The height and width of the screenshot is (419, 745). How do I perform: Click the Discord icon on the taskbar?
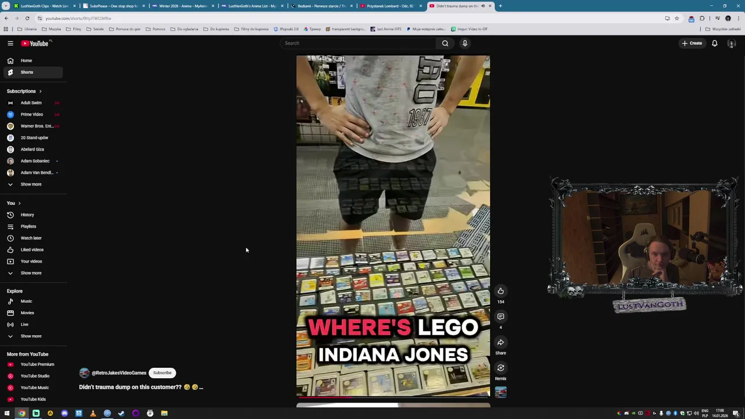(x=65, y=413)
